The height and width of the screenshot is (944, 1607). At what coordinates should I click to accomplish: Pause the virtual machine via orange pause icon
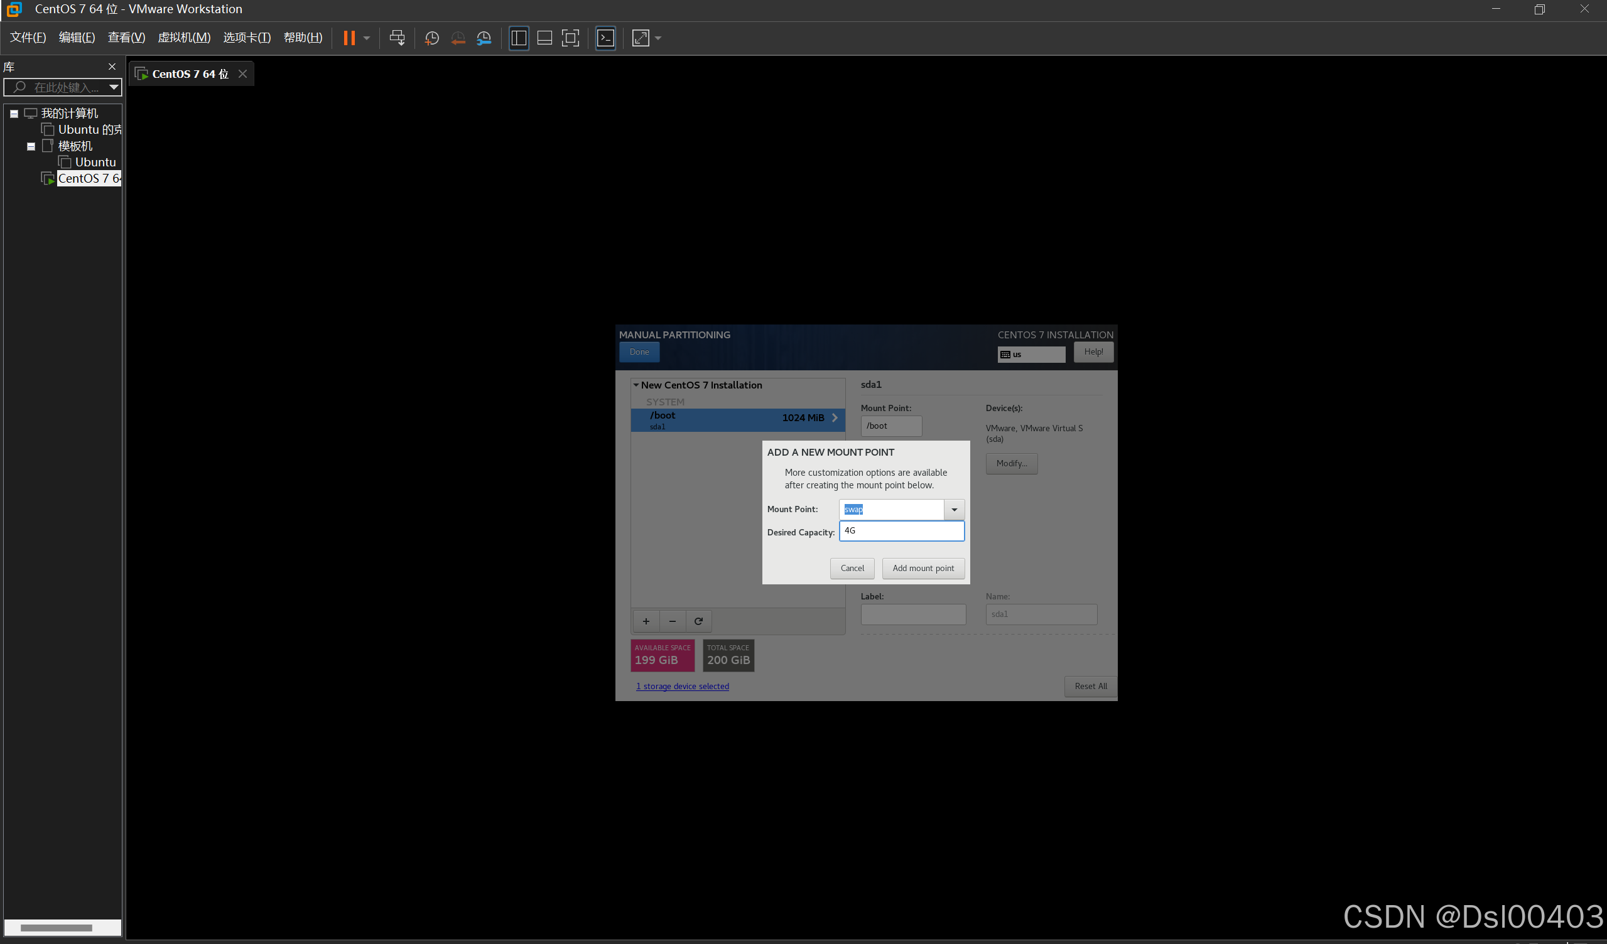349,38
